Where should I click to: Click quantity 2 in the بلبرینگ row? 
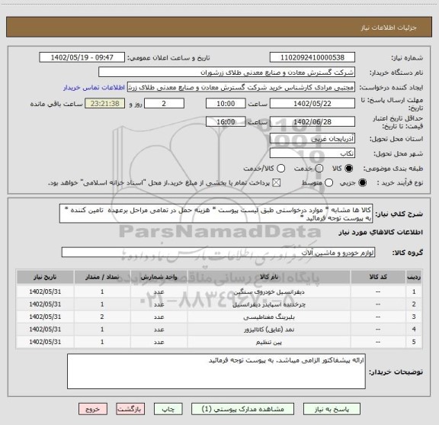102,317
